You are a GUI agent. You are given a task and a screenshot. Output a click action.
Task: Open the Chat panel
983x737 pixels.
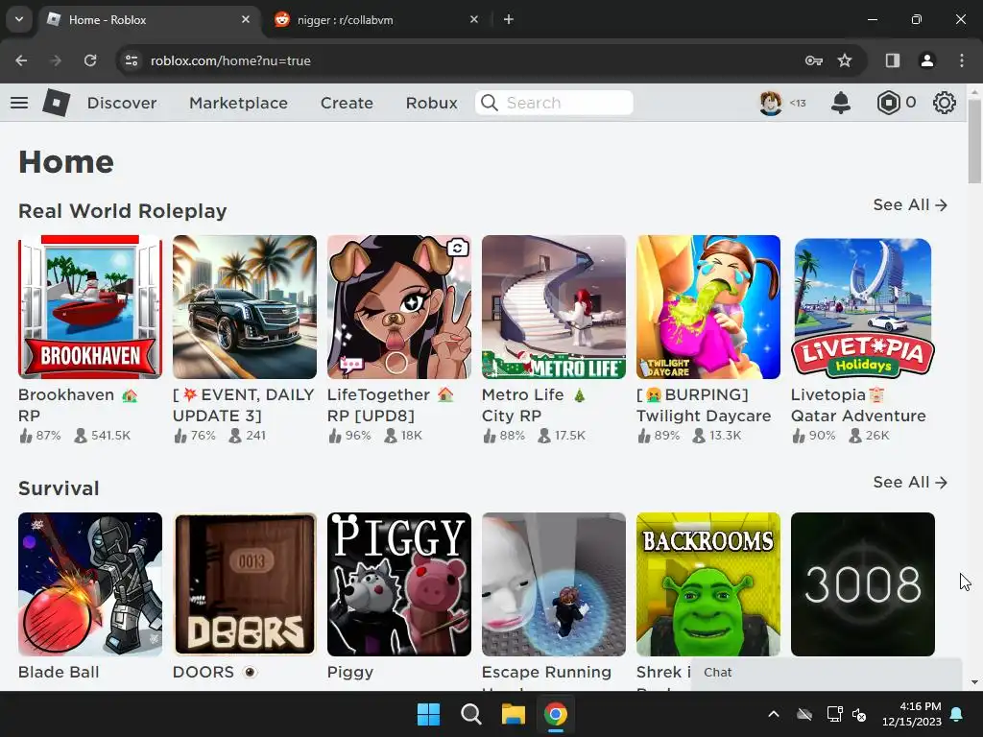click(827, 673)
